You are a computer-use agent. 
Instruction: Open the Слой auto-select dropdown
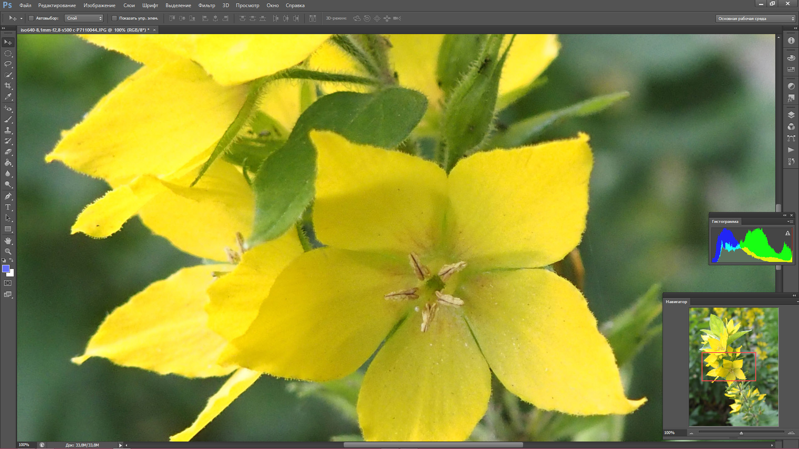[x=84, y=18]
